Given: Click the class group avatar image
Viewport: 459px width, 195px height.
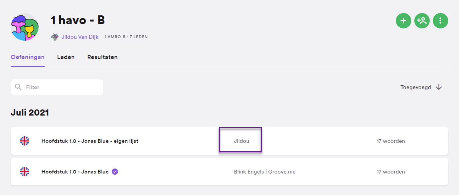Looking at the screenshot, I should click(25, 27).
